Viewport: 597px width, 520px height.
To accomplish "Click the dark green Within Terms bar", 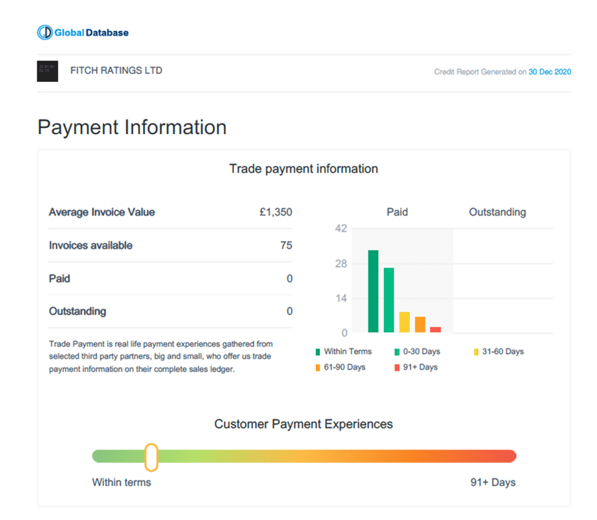I will pyautogui.click(x=373, y=291).
